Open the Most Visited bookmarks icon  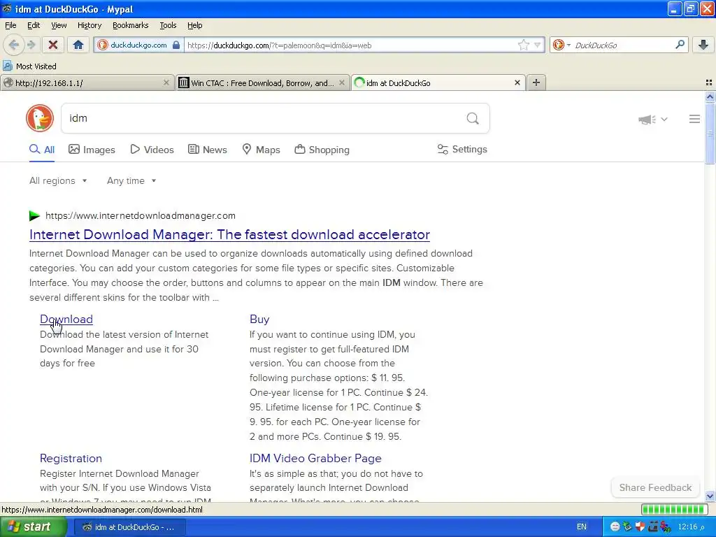point(8,66)
